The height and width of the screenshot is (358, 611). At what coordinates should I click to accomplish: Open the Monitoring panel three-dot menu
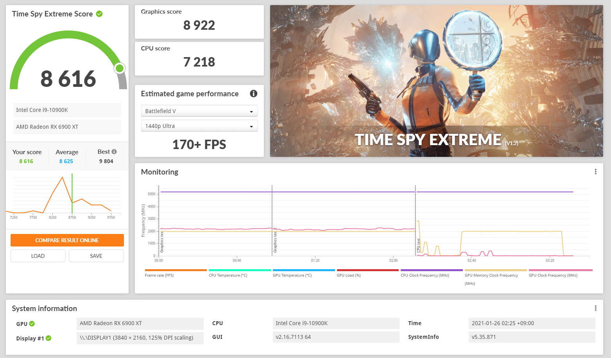tap(595, 172)
